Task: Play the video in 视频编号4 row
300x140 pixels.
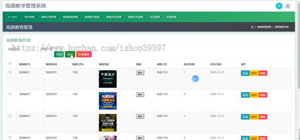Action: click(x=140, y=138)
